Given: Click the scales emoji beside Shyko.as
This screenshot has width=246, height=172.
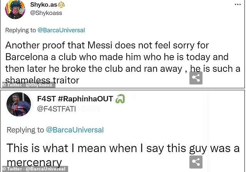Looking at the screenshot, I should click(61, 5).
